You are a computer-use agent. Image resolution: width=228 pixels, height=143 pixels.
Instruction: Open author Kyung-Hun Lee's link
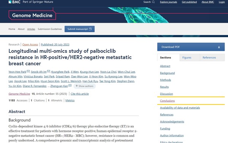[89, 72]
